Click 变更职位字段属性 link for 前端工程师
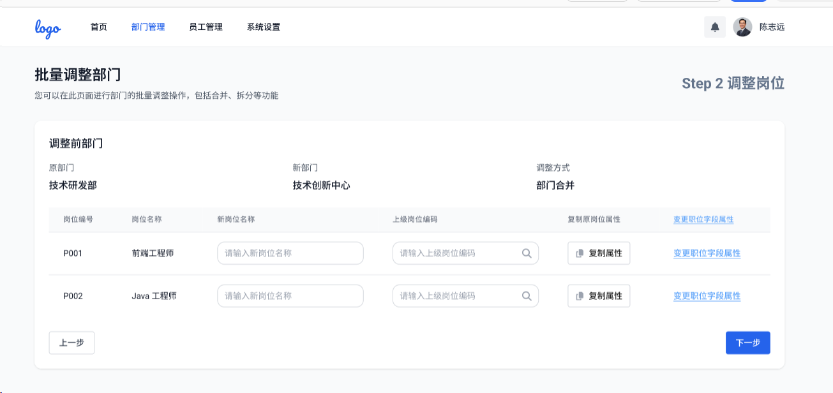 click(707, 253)
